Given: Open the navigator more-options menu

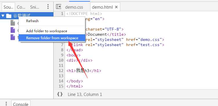Looking at the screenshot, I should tap(48, 7).
